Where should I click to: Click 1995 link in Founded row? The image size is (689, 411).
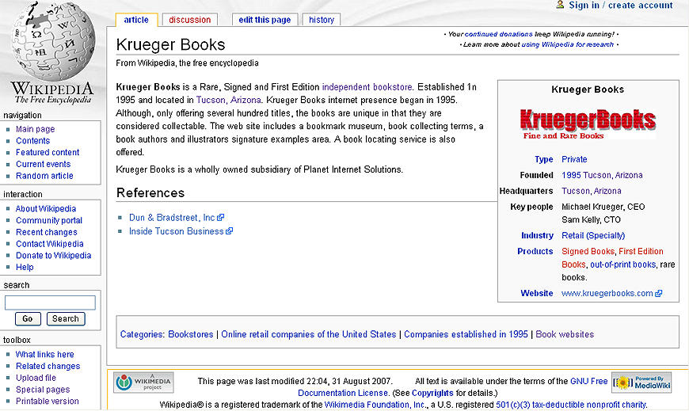[x=571, y=175]
